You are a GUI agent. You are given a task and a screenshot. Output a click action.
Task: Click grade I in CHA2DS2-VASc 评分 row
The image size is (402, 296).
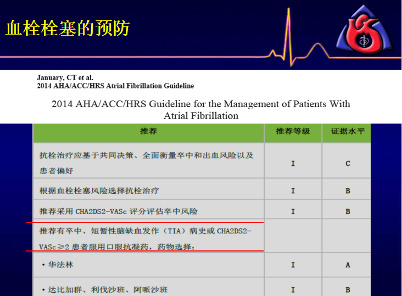tap(293, 211)
